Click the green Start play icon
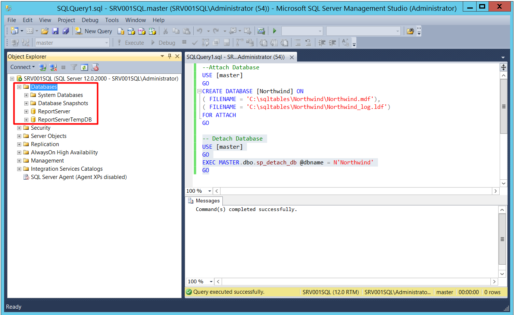 click(x=275, y=31)
